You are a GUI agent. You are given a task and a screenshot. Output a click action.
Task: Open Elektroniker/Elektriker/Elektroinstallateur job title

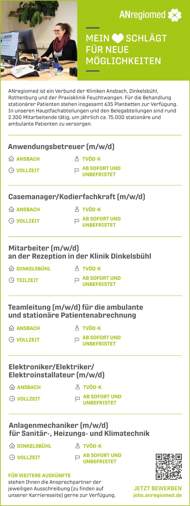tap(56, 371)
